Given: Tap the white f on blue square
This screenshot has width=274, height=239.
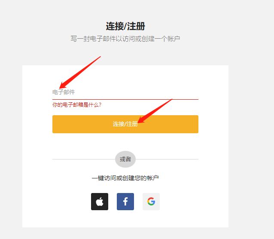Looking at the screenshot, I should [125, 202].
